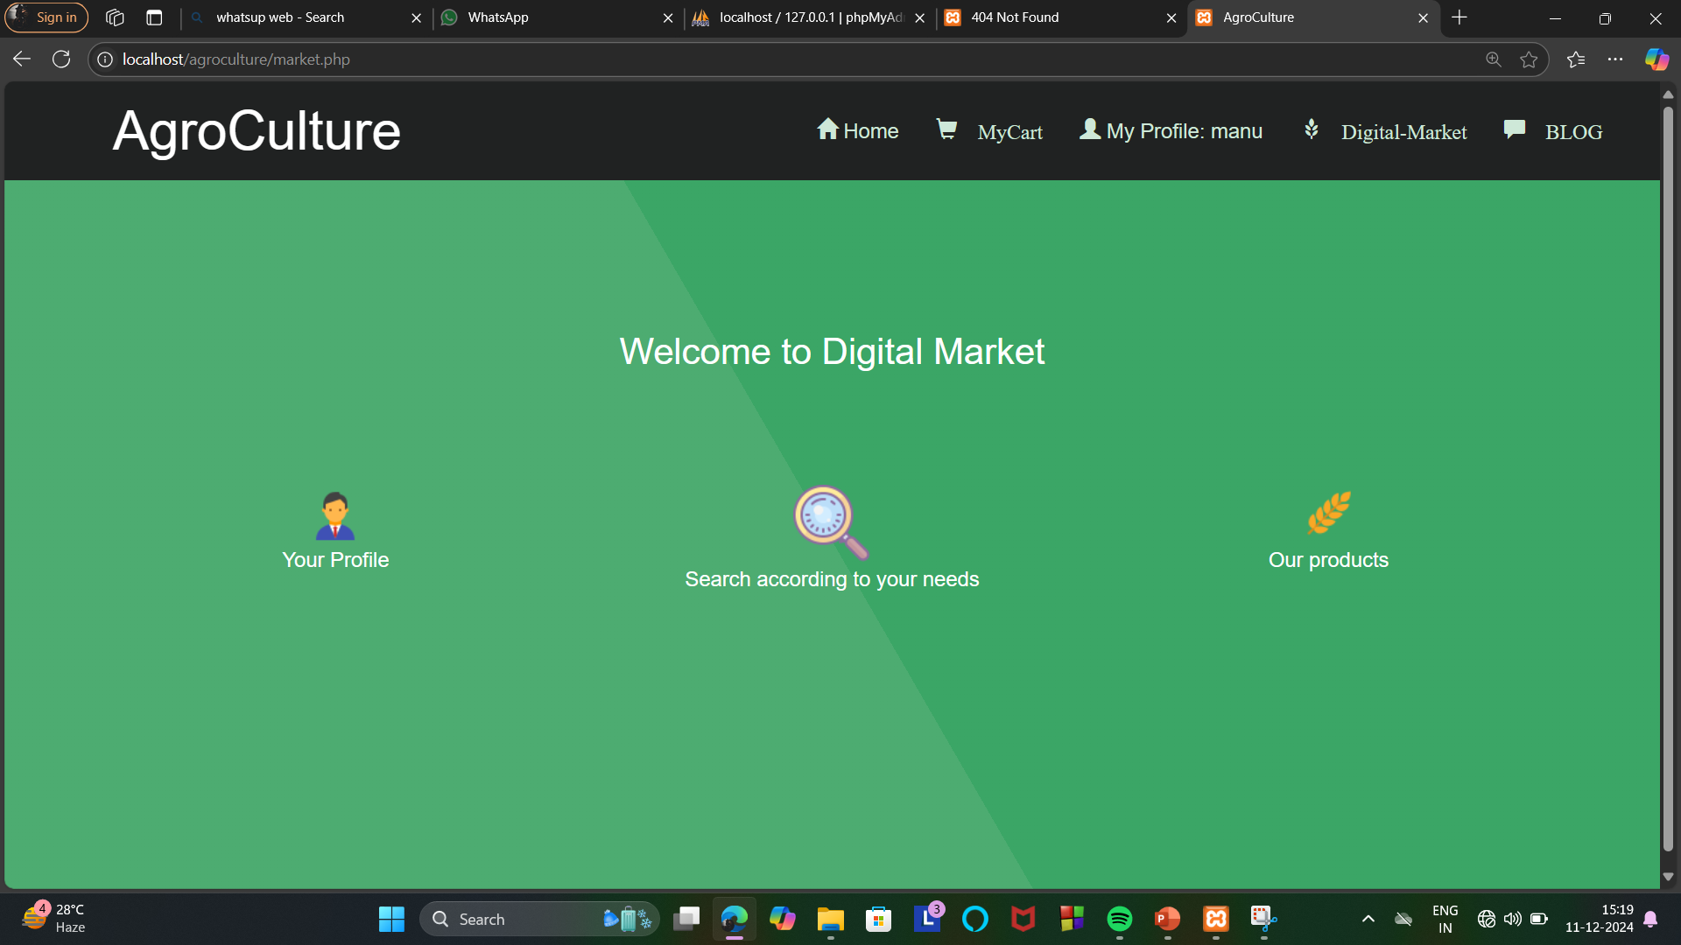Open browser Settings and more menu
1681x945 pixels.
click(1615, 59)
